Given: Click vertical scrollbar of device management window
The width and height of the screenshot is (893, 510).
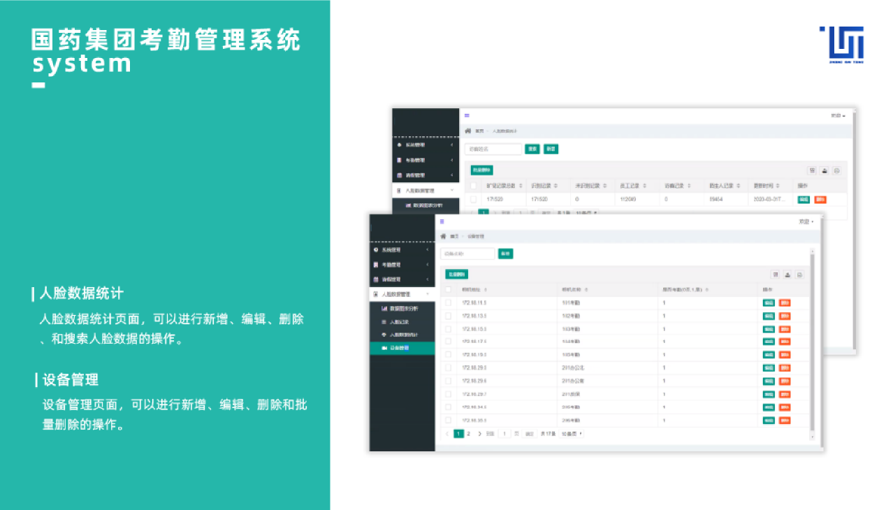Looking at the screenshot, I should [812, 342].
